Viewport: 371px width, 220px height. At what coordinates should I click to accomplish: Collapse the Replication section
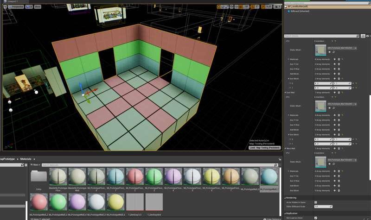point(285,214)
